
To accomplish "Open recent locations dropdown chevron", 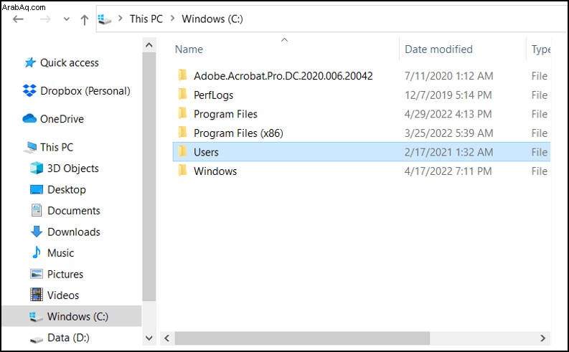I will tap(67, 19).
